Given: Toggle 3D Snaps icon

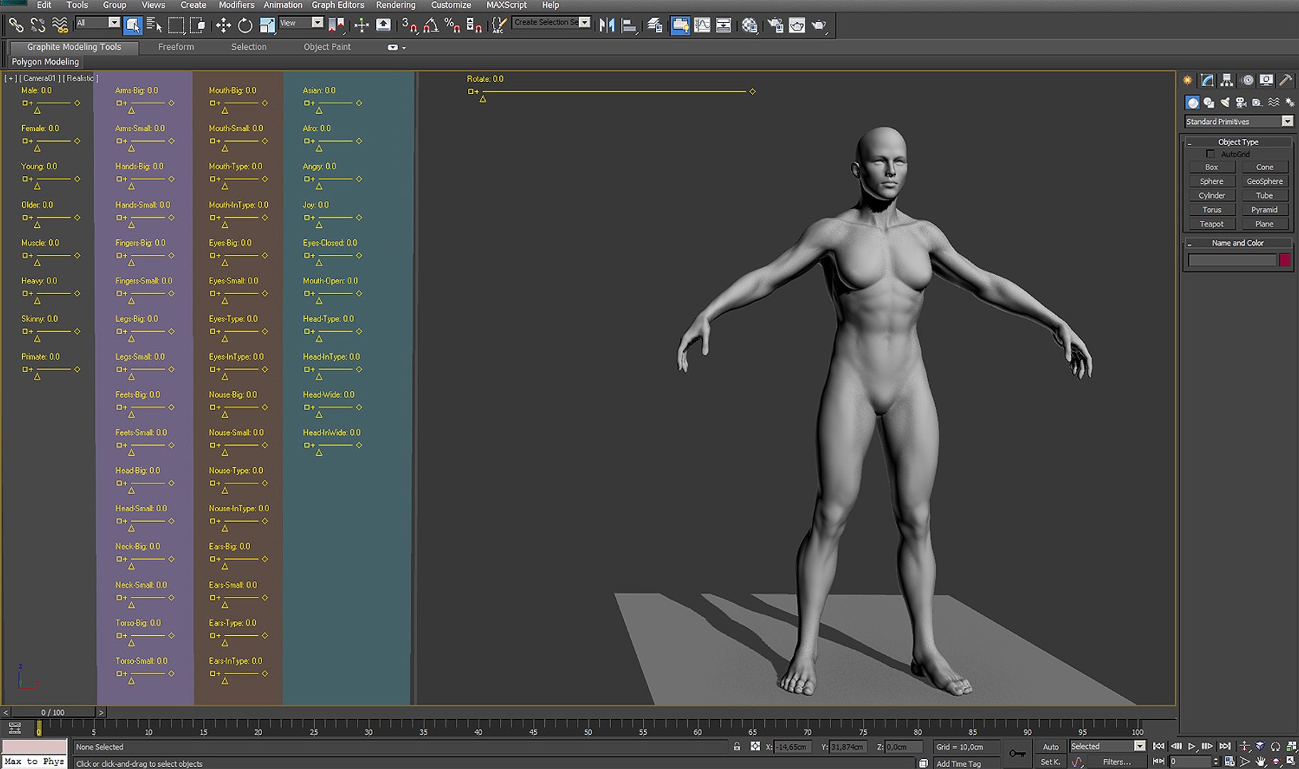Looking at the screenshot, I should (x=409, y=26).
